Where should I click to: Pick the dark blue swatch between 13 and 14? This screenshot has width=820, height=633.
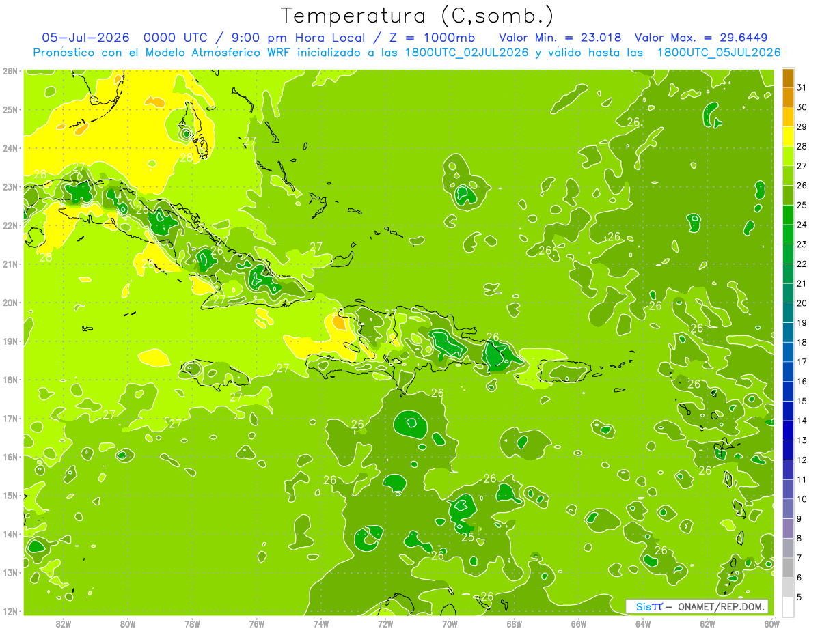[x=788, y=430]
